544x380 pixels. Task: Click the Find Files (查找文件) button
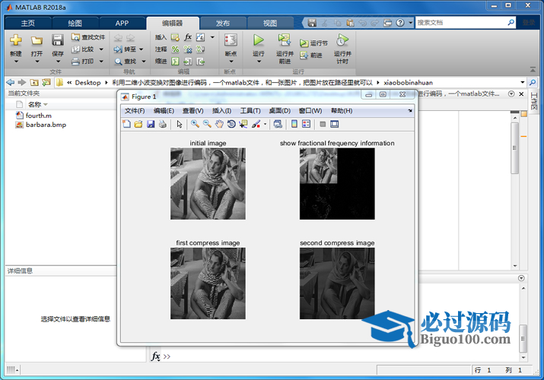pos(88,36)
